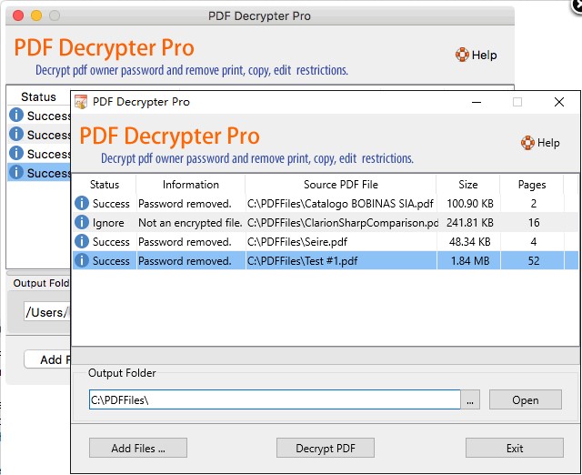Click Success status in the Seire.pdf row
This screenshot has height=475, width=582.
111,242
